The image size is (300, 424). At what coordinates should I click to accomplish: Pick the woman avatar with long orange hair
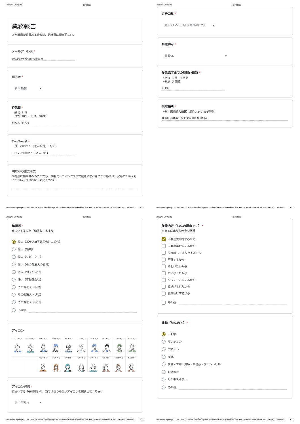coord(56,367)
